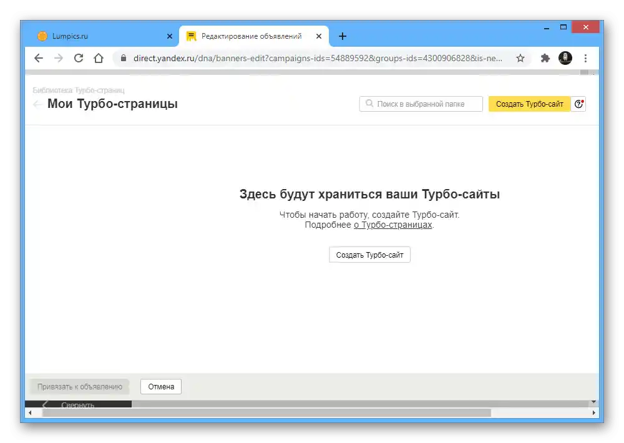Screen dimensions: 624x443
Task: Click the horizontal scrollbar thumb
Action: coord(266,413)
